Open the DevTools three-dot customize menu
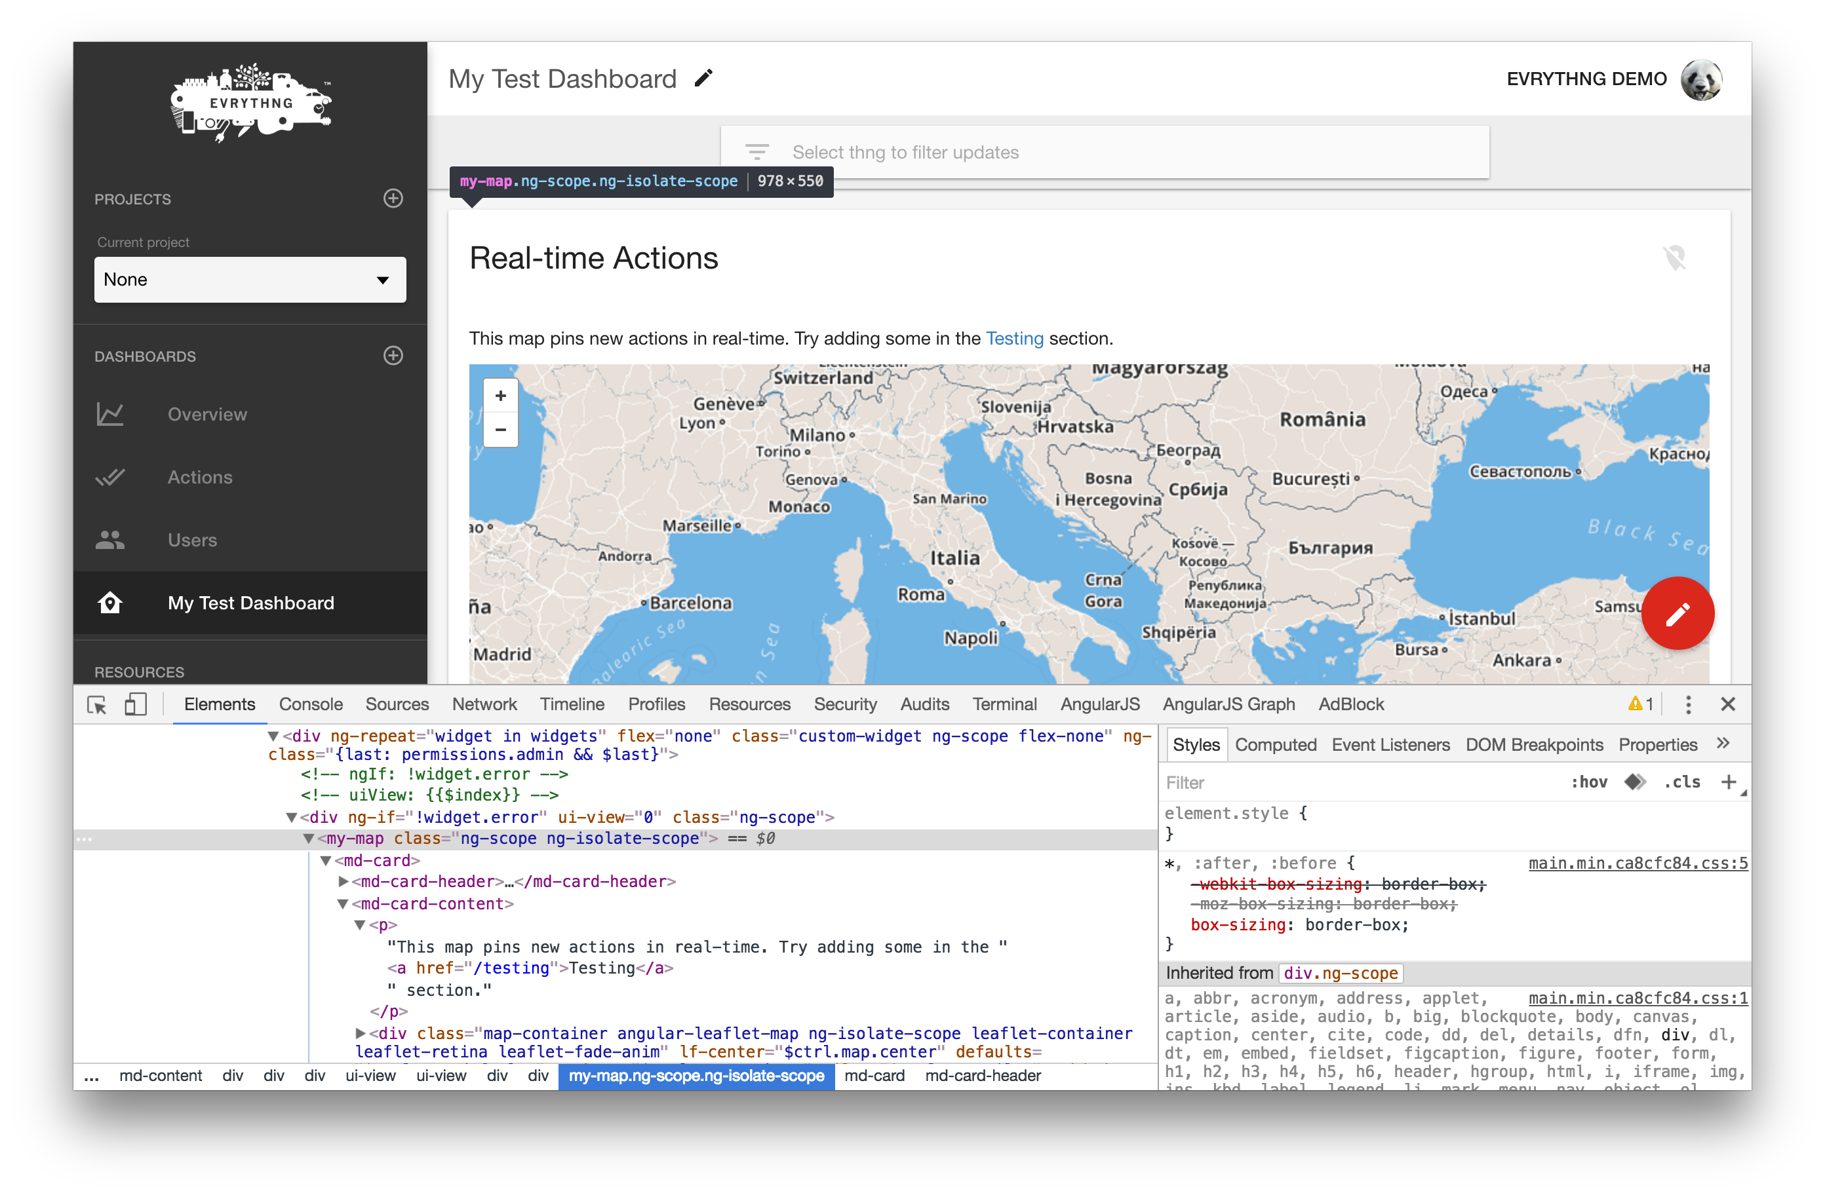Image resolution: width=1825 pixels, height=1195 pixels. [1688, 704]
